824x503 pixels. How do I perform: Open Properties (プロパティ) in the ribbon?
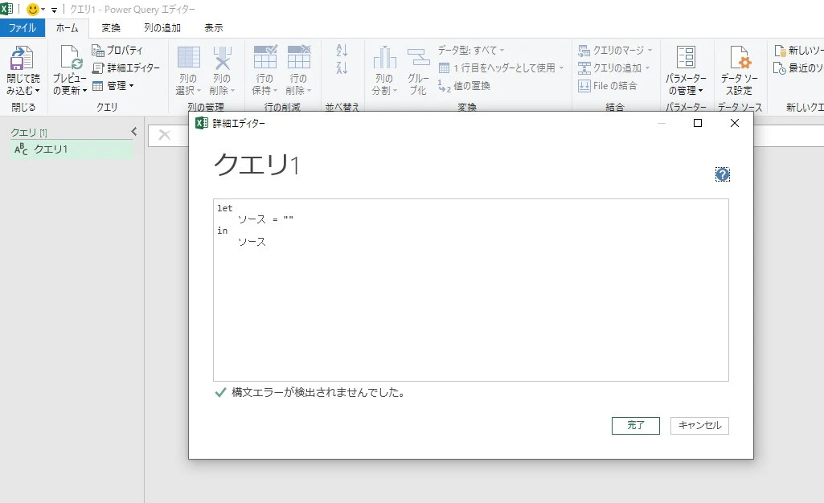(x=117, y=51)
